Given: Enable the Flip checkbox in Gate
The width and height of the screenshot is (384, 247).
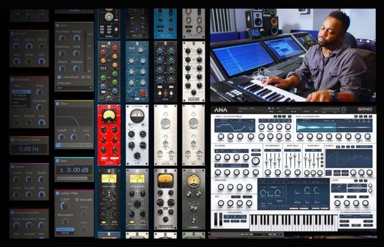Looking at the screenshot, I should tap(83, 77).
